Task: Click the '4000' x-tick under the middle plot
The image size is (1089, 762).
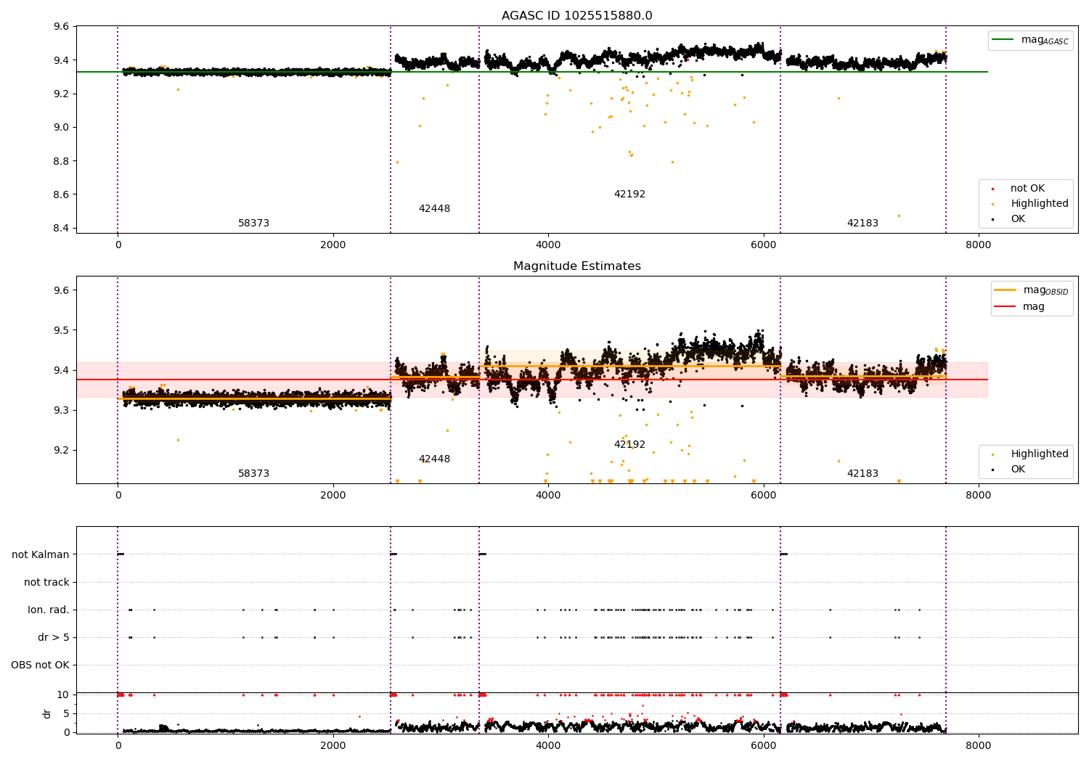Action: point(548,495)
